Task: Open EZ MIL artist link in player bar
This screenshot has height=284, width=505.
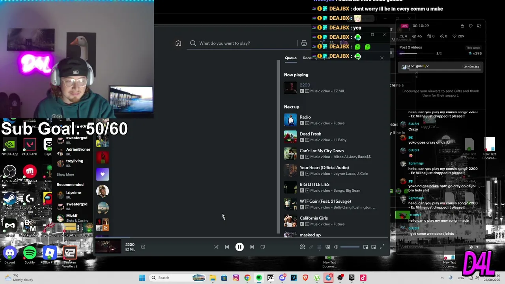Action: (x=130, y=250)
